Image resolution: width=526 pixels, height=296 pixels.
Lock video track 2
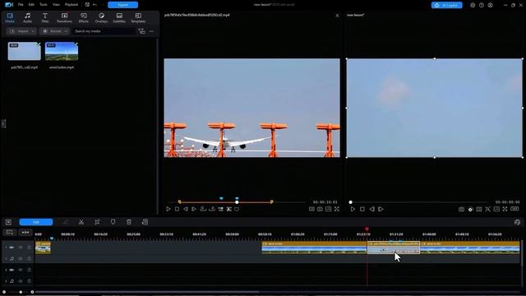(x=30, y=270)
